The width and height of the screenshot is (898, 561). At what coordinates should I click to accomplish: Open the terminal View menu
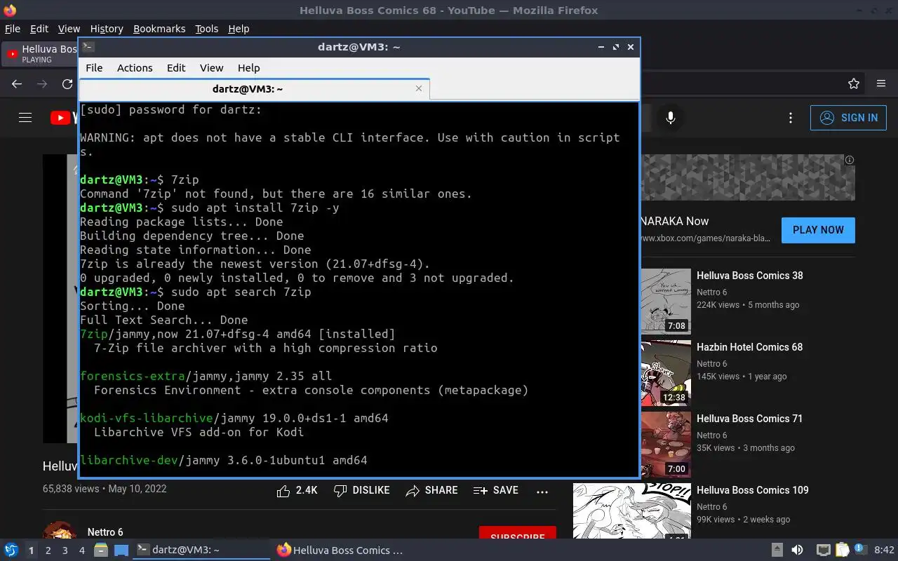pyautogui.click(x=211, y=68)
